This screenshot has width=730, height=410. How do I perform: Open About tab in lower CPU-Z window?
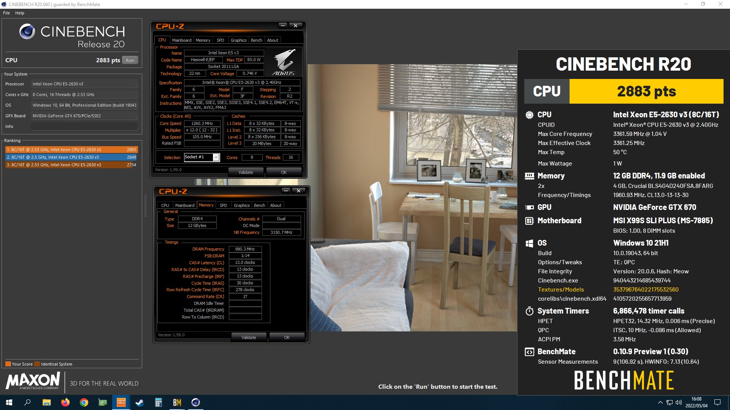click(276, 205)
